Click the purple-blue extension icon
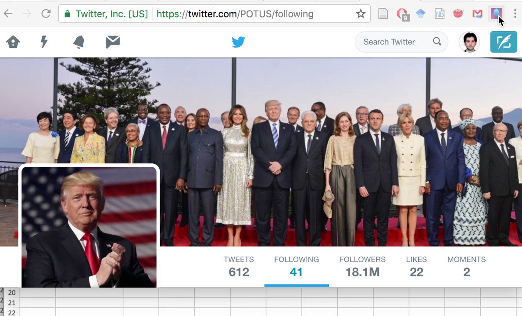Image resolution: width=522 pixels, height=316 pixels. (496, 13)
